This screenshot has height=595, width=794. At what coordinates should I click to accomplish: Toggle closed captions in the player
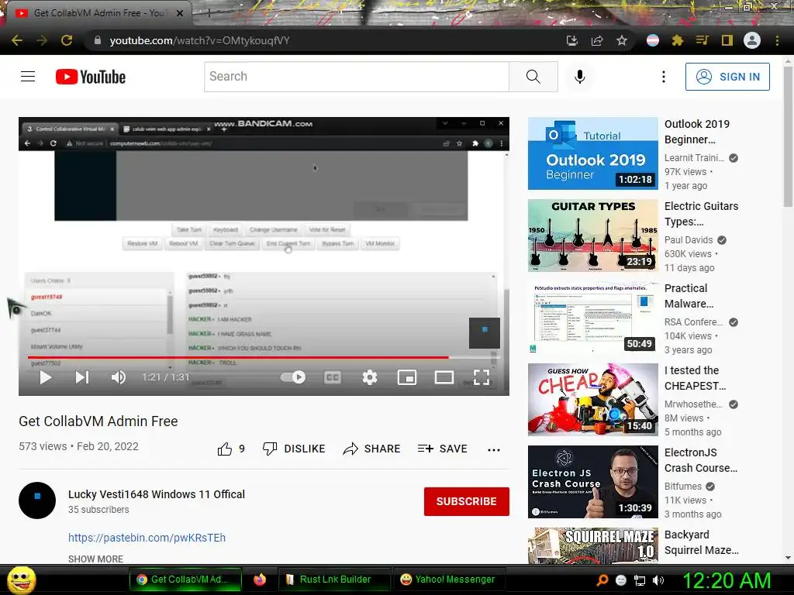332,377
